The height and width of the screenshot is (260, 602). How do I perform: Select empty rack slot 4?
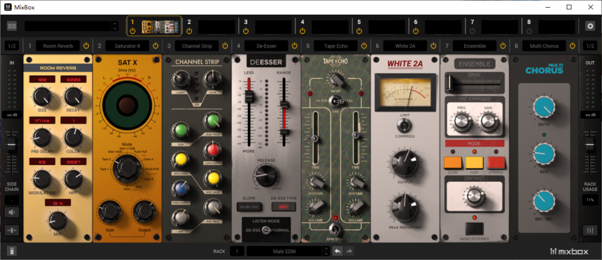330,27
